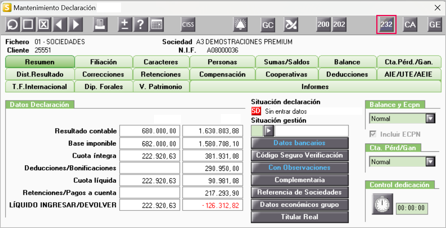
Task: Click the Situación gestión arrow button
Action: (x=269, y=131)
